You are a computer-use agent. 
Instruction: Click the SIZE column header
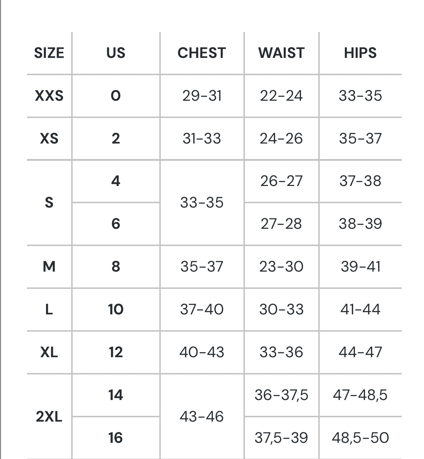[x=49, y=53]
